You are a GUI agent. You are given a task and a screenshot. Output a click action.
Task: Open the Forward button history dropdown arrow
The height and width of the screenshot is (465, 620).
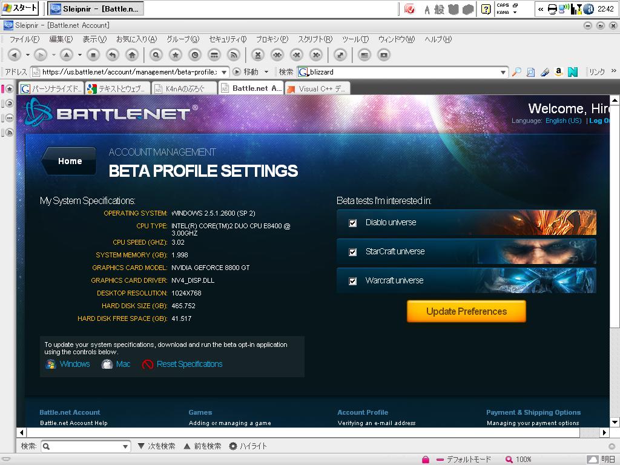54,55
